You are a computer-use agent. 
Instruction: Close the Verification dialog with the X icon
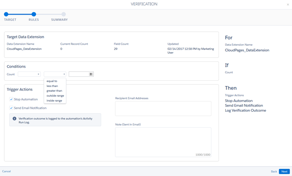coord(288,5)
